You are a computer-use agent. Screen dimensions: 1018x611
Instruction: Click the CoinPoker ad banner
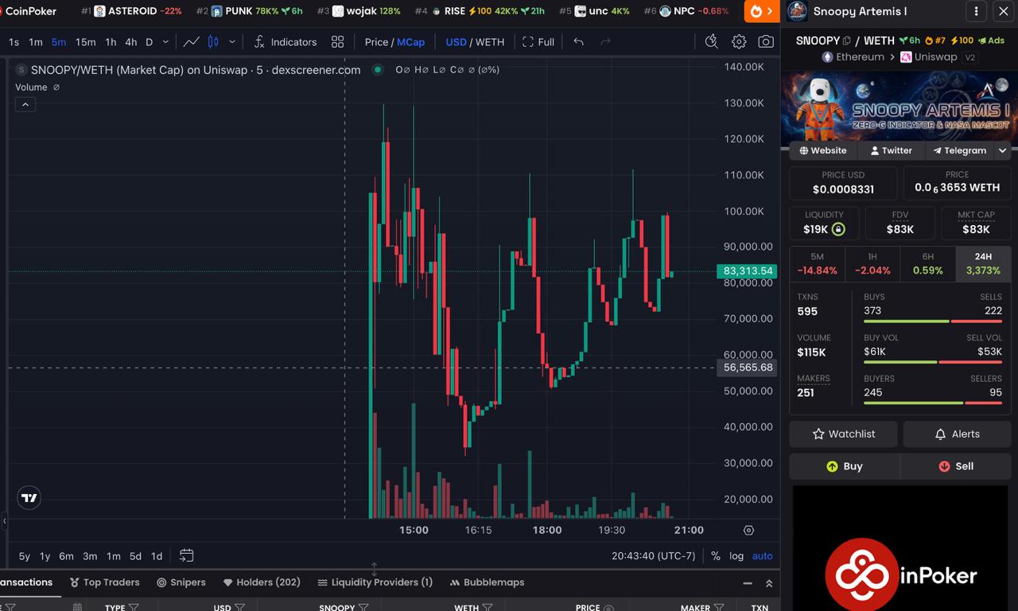pyautogui.click(x=900, y=549)
